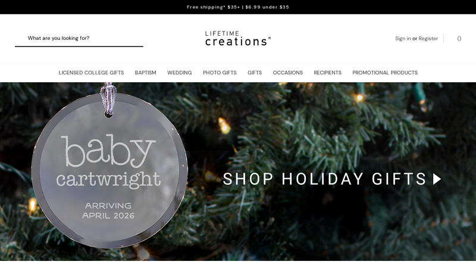This screenshot has width=476, height=268.
Task: Open the Promotional Products menu
Action: (384, 73)
